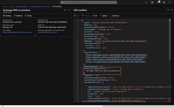Click the oauth2Permissions id line
This screenshot has width=174, height=107.
(x=108, y=91)
